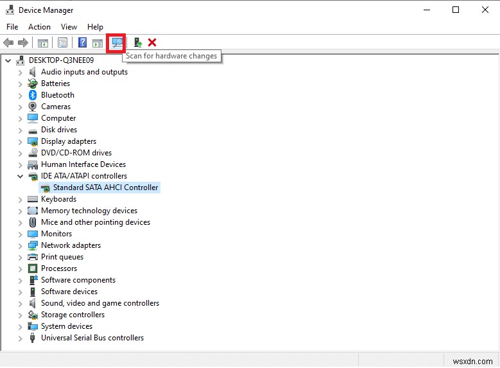This screenshot has height=368, width=500.
Task: Click red X Uninstall device icon
Action: [x=152, y=42]
